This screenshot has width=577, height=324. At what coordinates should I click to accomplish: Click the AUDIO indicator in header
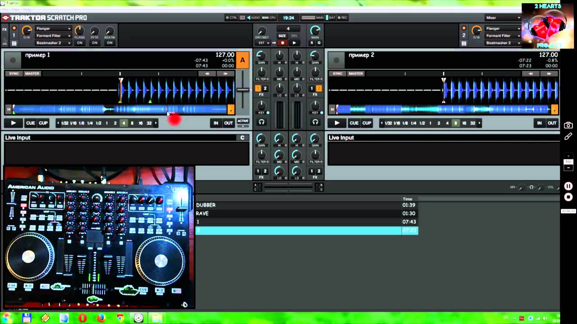pos(253,18)
